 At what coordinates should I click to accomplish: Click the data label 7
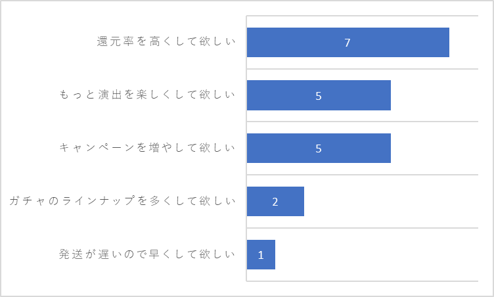(348, 43)
